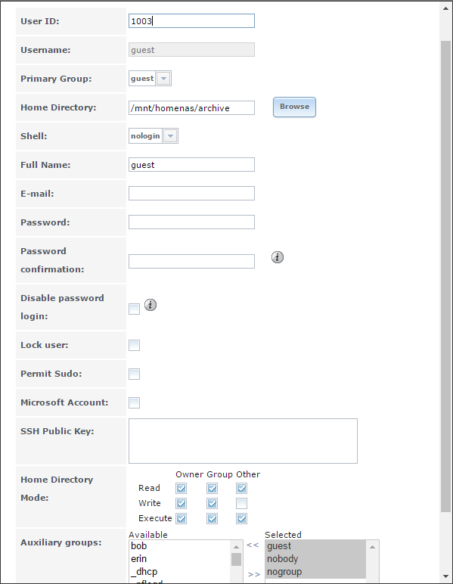This screenshot has width=453, height=584.
Task: Click the Browse button
Action: [294, 107]
